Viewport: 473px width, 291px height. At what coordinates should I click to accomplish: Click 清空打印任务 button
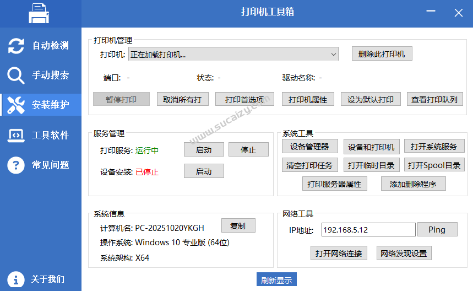point(310,165)
